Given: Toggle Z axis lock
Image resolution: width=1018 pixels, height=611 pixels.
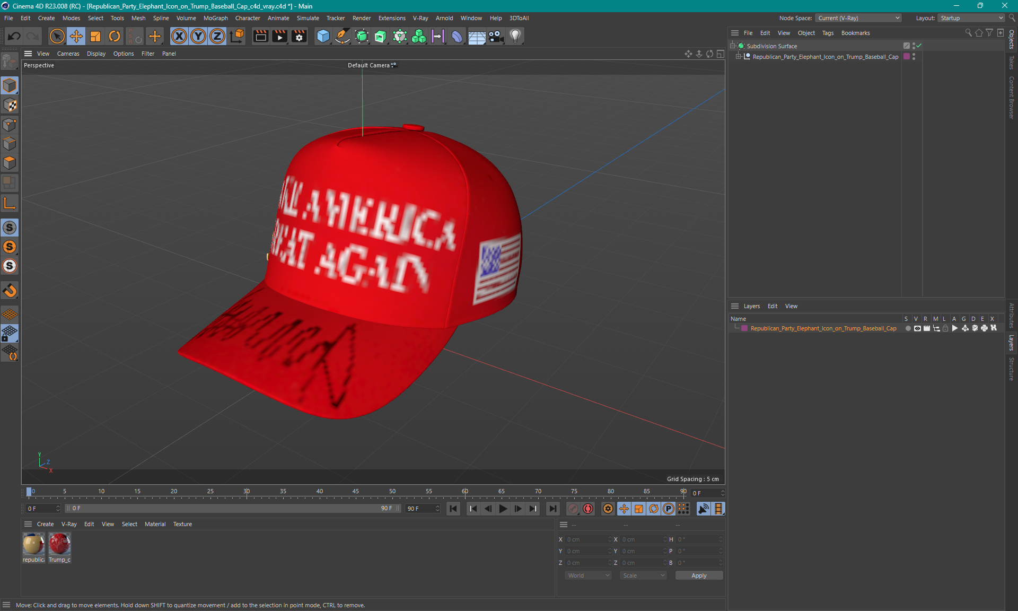Looking at the screenshot, I should (217, 36).
